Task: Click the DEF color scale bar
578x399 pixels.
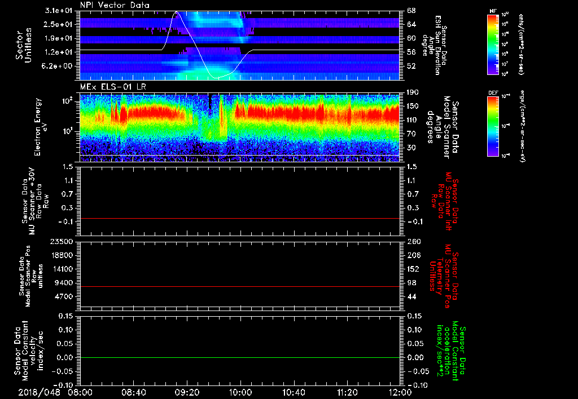Action: click(493, 125)
